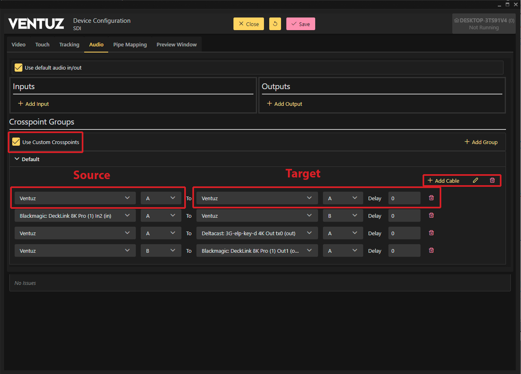Open the Blackmagic DeckLink In2 source dropdown
521x374 pixels.
point(75,216)
